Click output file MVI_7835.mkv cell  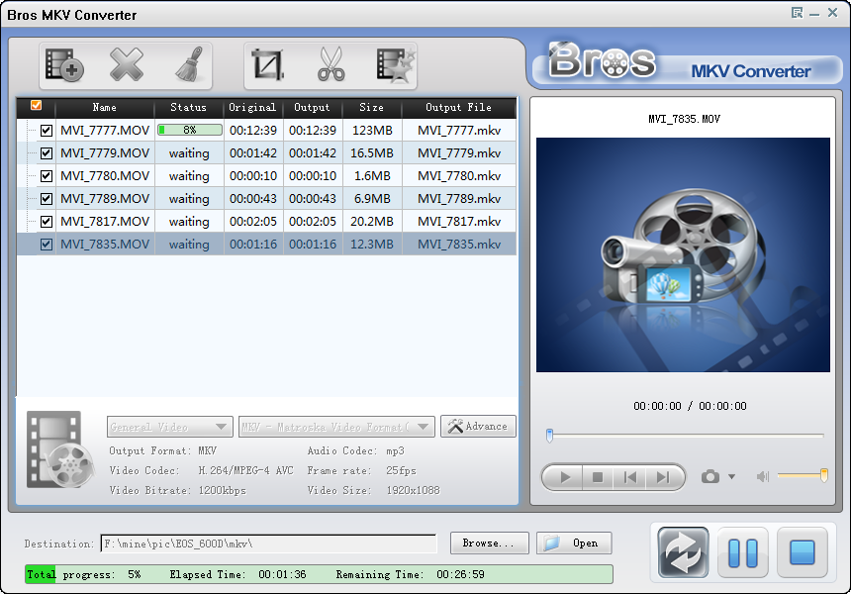click(x=459, y=245)
